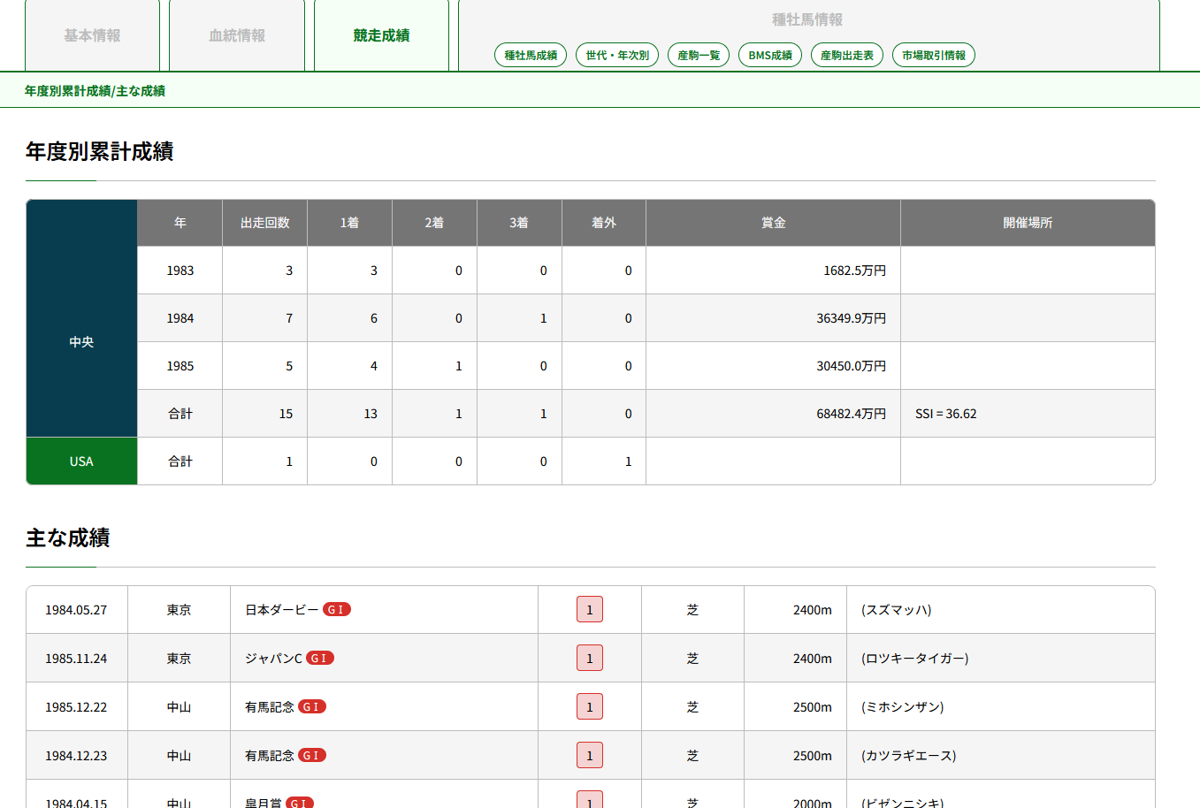View 市場取引情報
Screen dimensions: 1200x808
pos(934,55)
